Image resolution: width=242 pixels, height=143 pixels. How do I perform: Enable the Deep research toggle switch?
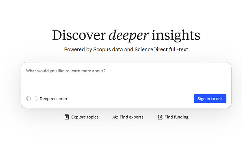[32, 99]
